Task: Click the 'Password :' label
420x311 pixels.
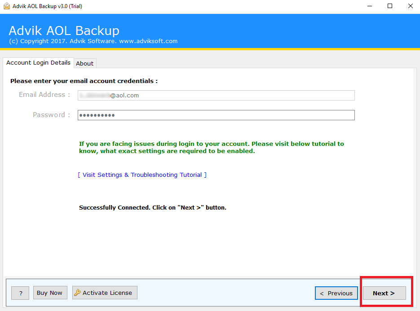Action: point(51,115)
